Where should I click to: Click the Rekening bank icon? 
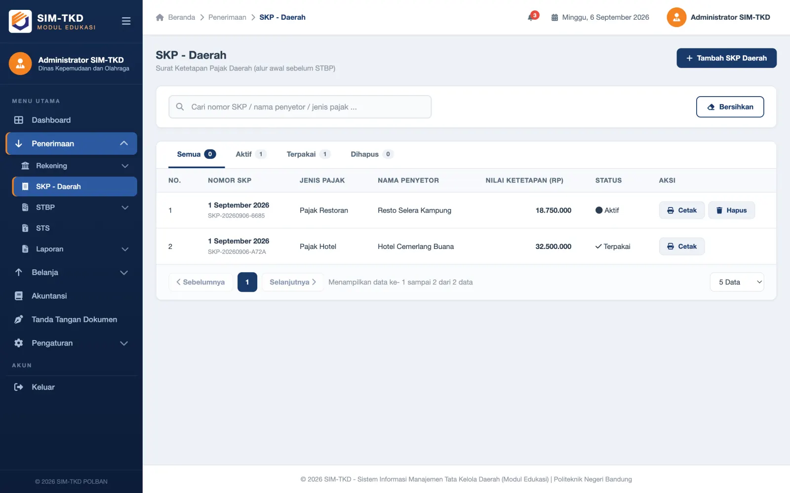(x=25, y=166)
